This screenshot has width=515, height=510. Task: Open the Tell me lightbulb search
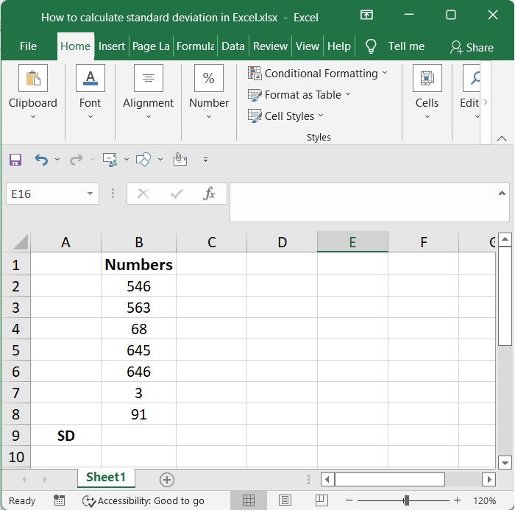click(372, 46)
